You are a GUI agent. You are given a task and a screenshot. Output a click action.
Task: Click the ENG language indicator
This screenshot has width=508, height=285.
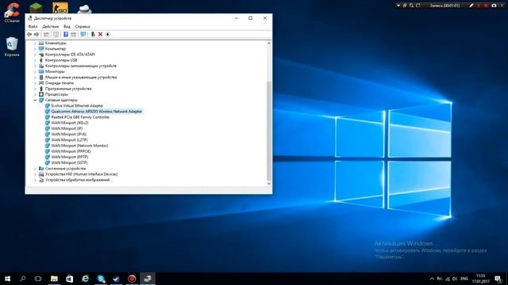(464, 279)
